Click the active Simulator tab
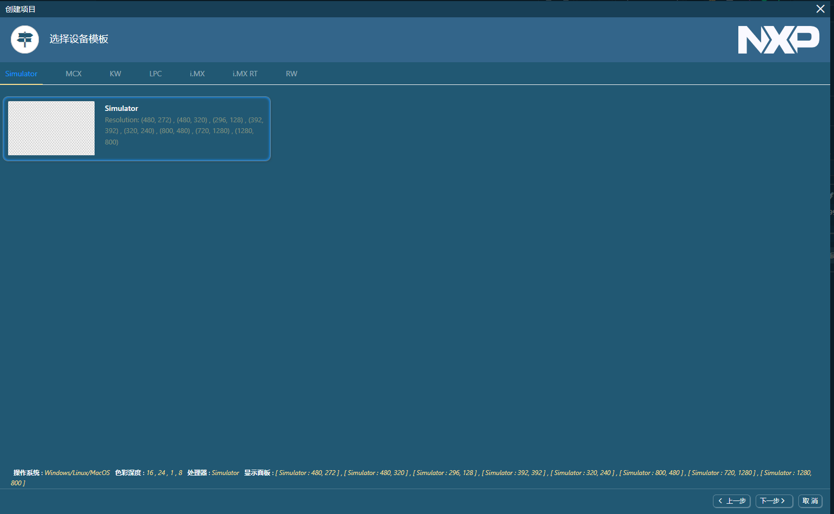 pyautogui.click(x=21, y=74)
